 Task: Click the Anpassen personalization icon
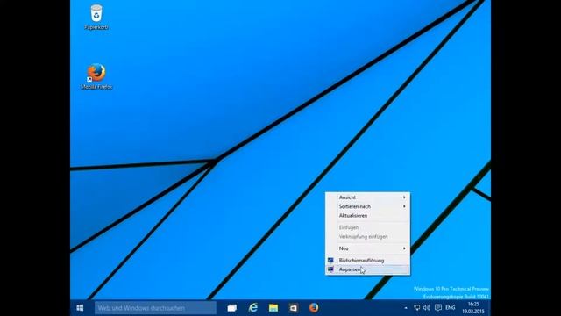[330, 269]
